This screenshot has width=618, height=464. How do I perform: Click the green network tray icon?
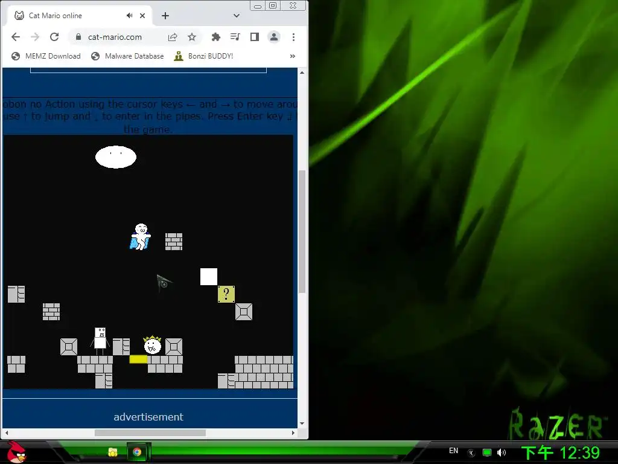coord(487,453)
